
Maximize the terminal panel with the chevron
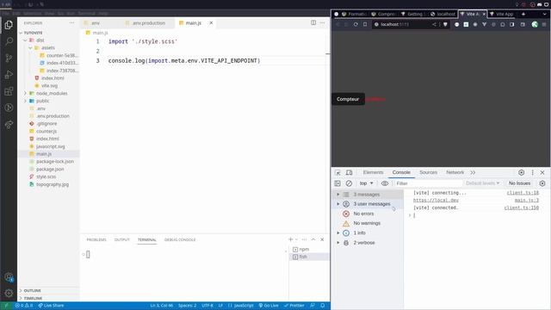313,239
